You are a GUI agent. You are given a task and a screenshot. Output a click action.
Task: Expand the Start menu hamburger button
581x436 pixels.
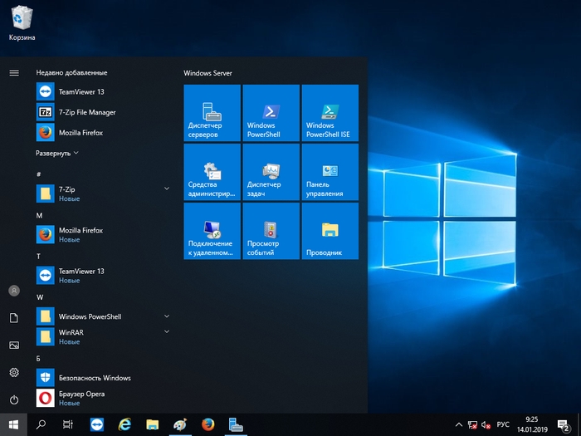coord(14,73)
